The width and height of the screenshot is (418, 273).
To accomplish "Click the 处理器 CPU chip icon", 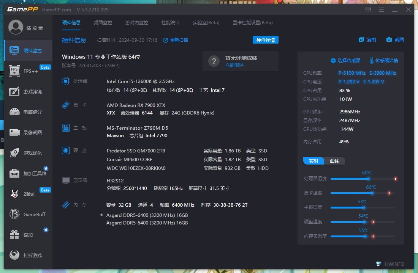I will click(66, 81).
